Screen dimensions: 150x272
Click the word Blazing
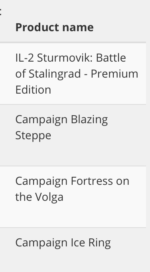tap(89, 120)
